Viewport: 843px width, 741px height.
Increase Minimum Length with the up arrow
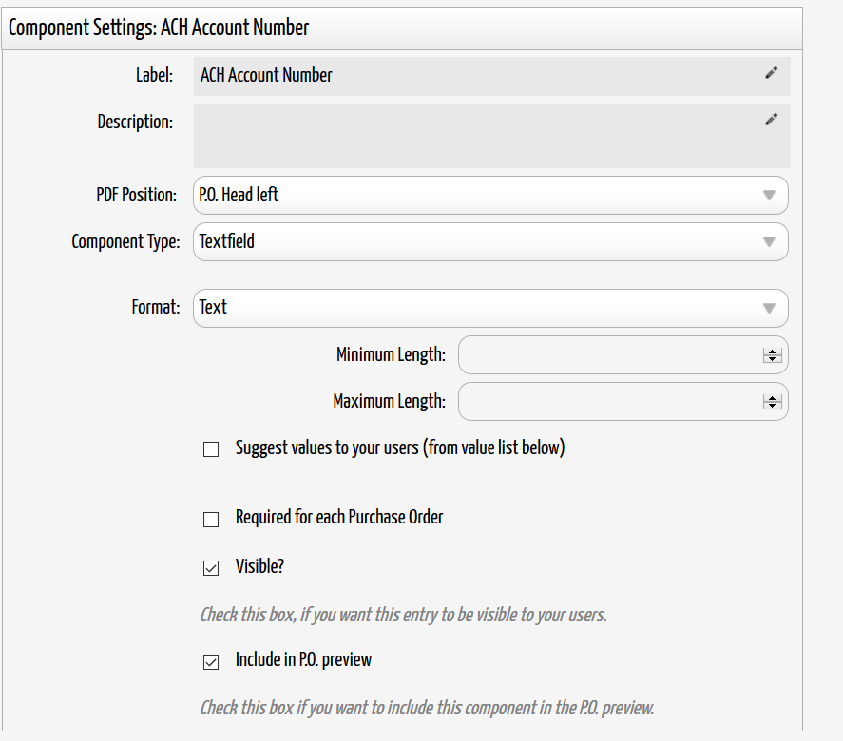[772, 351]
